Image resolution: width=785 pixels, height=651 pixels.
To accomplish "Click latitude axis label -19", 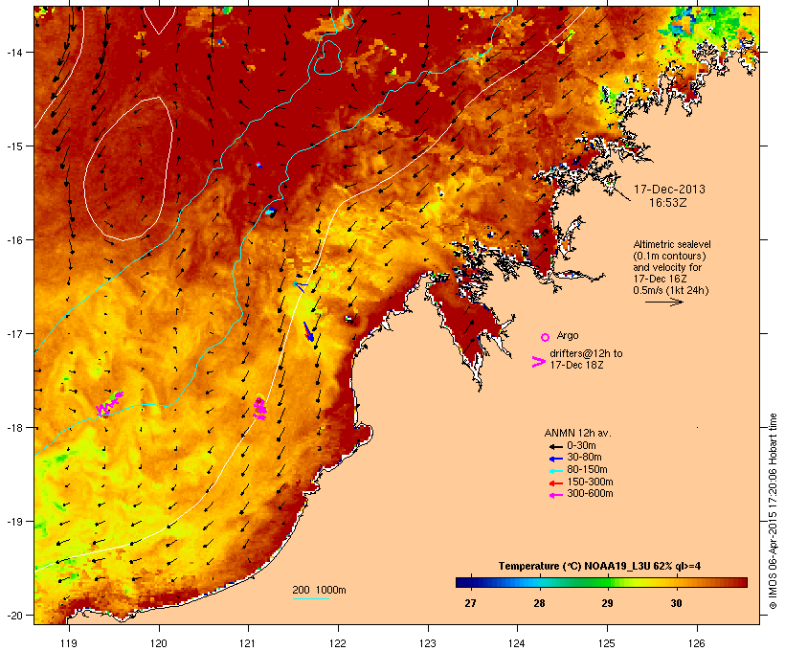I will click(x=14, y=522).
